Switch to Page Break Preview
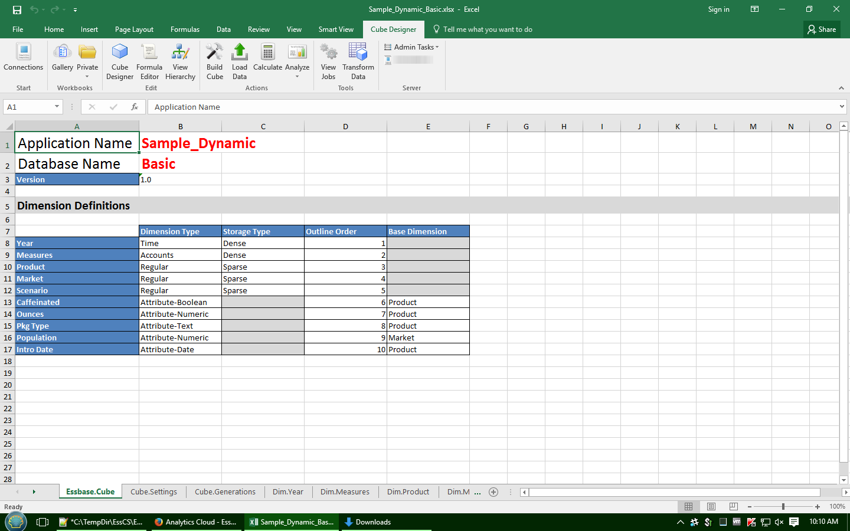850x531 pixels. [x=734, y=507]
